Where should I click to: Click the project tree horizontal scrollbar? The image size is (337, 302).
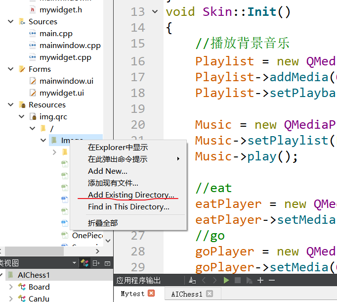pyautogui.click(x=35, y=251)
